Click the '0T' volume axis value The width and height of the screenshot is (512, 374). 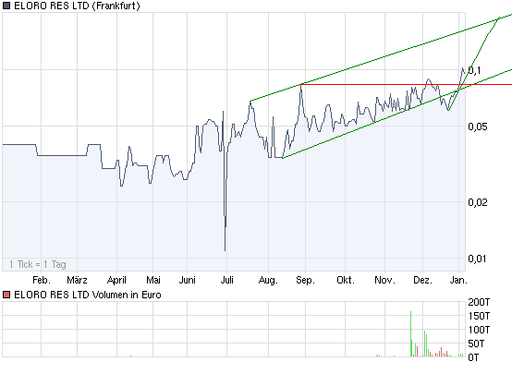[473, 357]
